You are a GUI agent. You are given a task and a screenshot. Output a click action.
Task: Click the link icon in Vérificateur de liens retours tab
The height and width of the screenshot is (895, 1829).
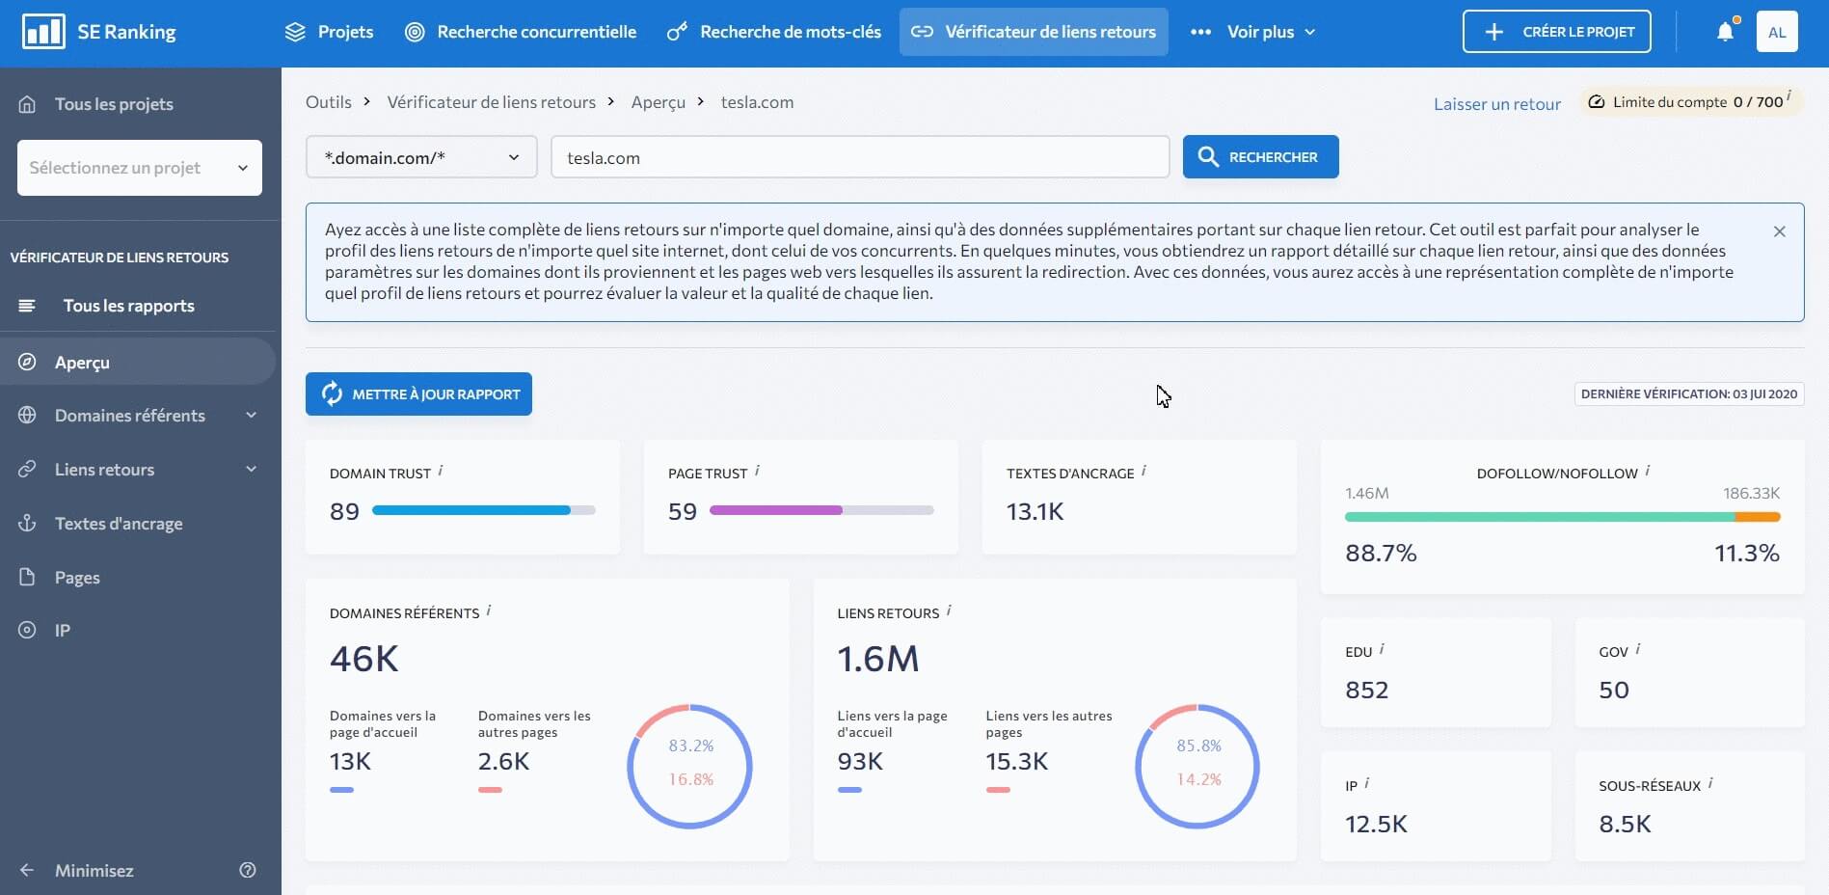click(x=922, y=32)
